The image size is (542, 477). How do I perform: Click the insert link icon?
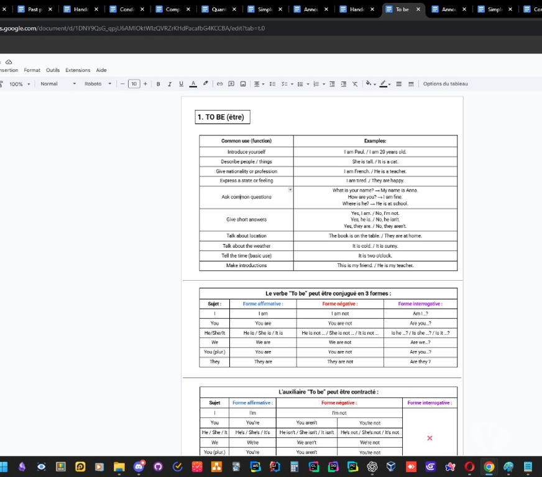click(x=219, y=84)
